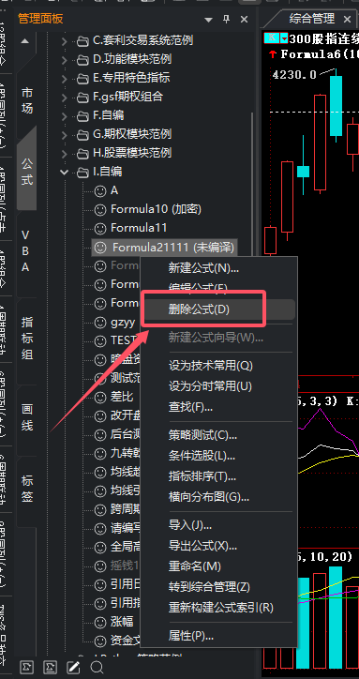Select 转到综合管理(Z) menu entry

coord(219,587)
